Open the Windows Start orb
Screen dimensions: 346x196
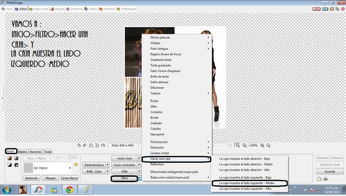7,190
